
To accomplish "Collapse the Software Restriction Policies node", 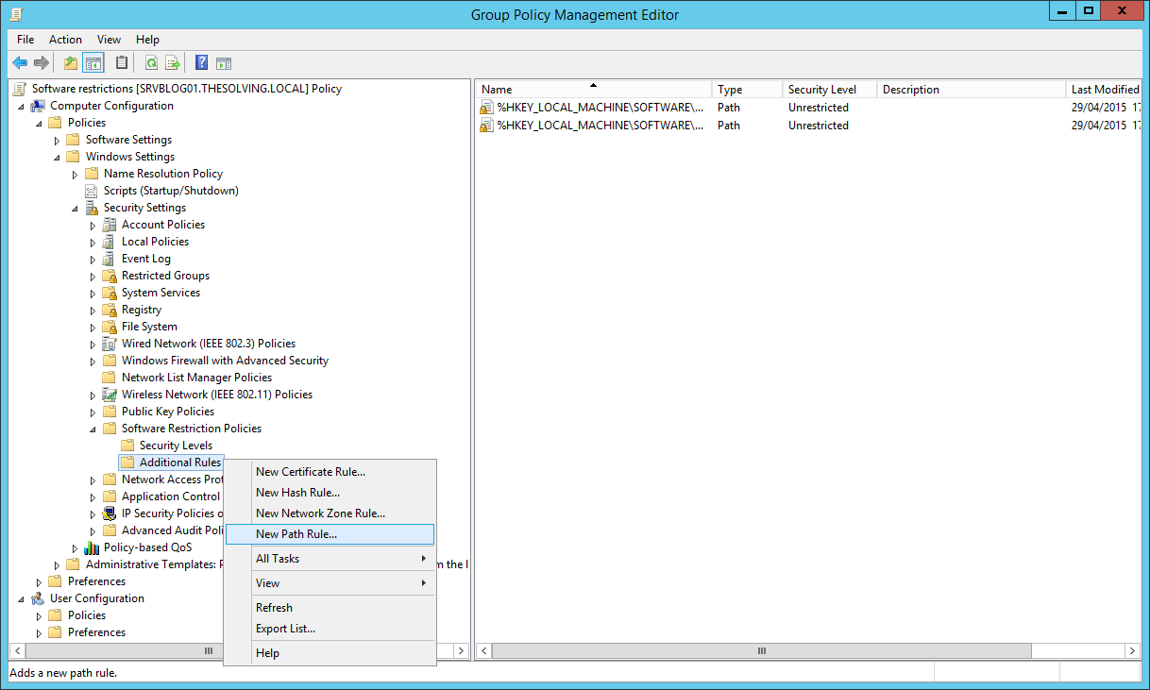I will pos(93,428).
